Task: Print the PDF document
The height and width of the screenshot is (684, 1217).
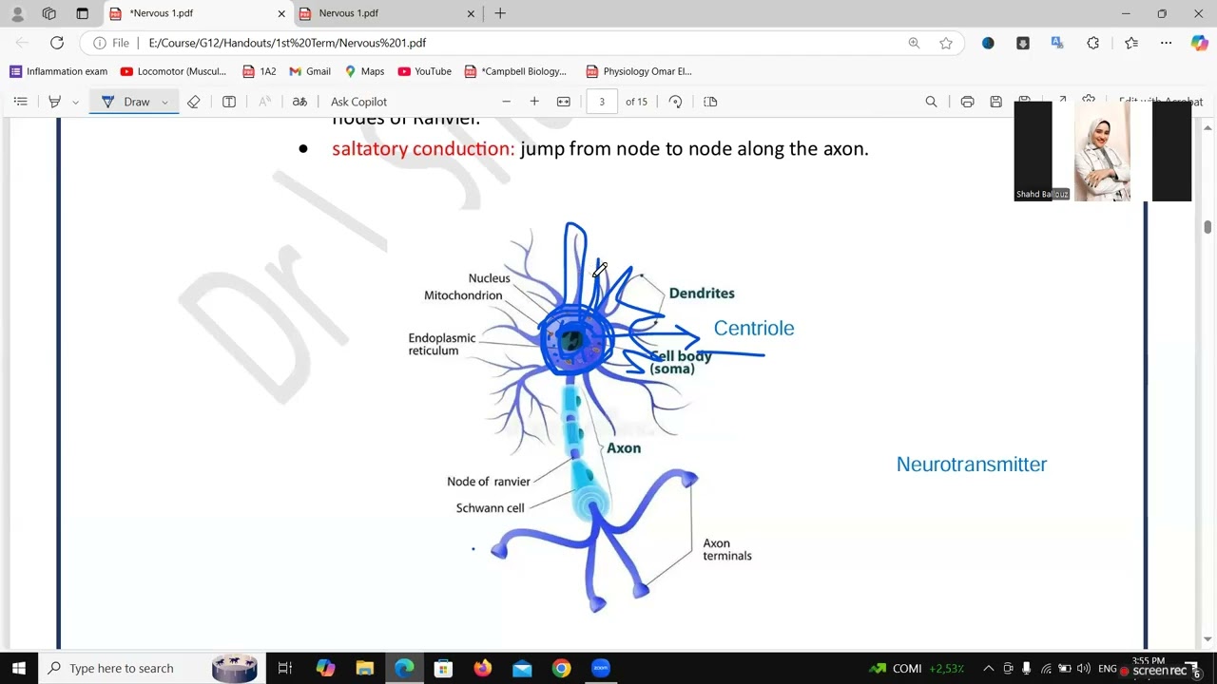Action: click(967, 102)
